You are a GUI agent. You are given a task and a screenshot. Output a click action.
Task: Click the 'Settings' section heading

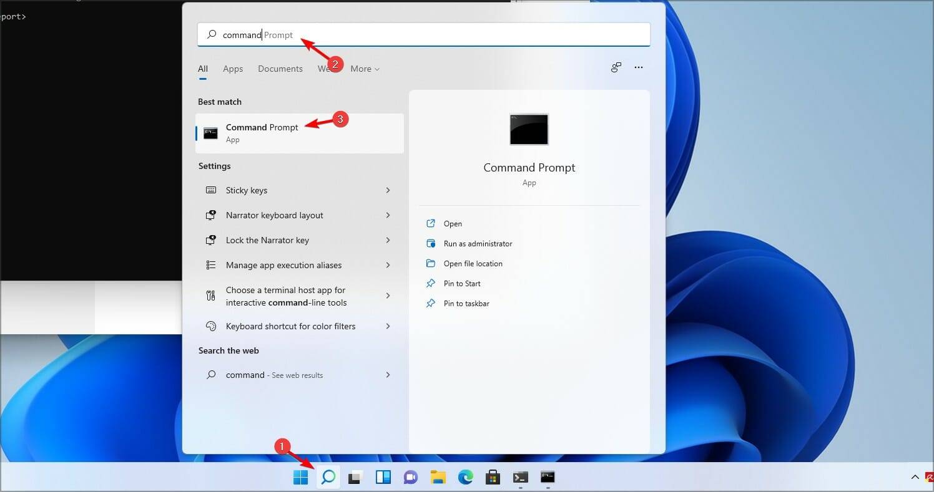[215, 166]
